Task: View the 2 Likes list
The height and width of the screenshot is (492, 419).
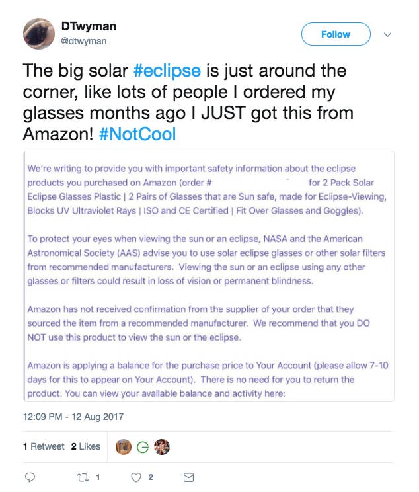Action: pyautogui.click(x=86, y=446)
